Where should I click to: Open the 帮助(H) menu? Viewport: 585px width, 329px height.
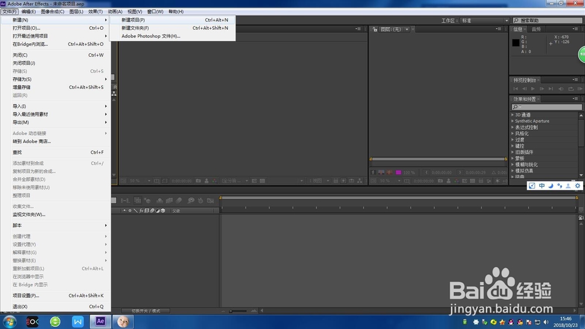(175, 12)
